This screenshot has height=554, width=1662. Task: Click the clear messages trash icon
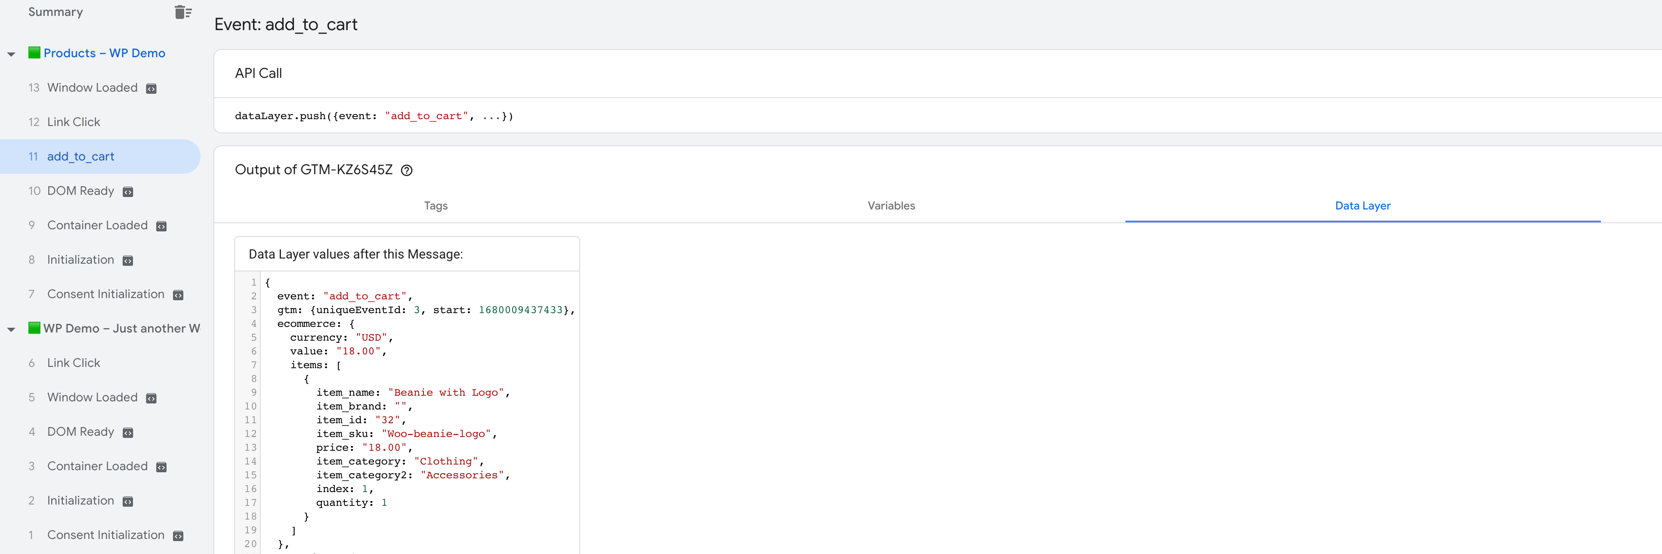(x=182, y=12)
